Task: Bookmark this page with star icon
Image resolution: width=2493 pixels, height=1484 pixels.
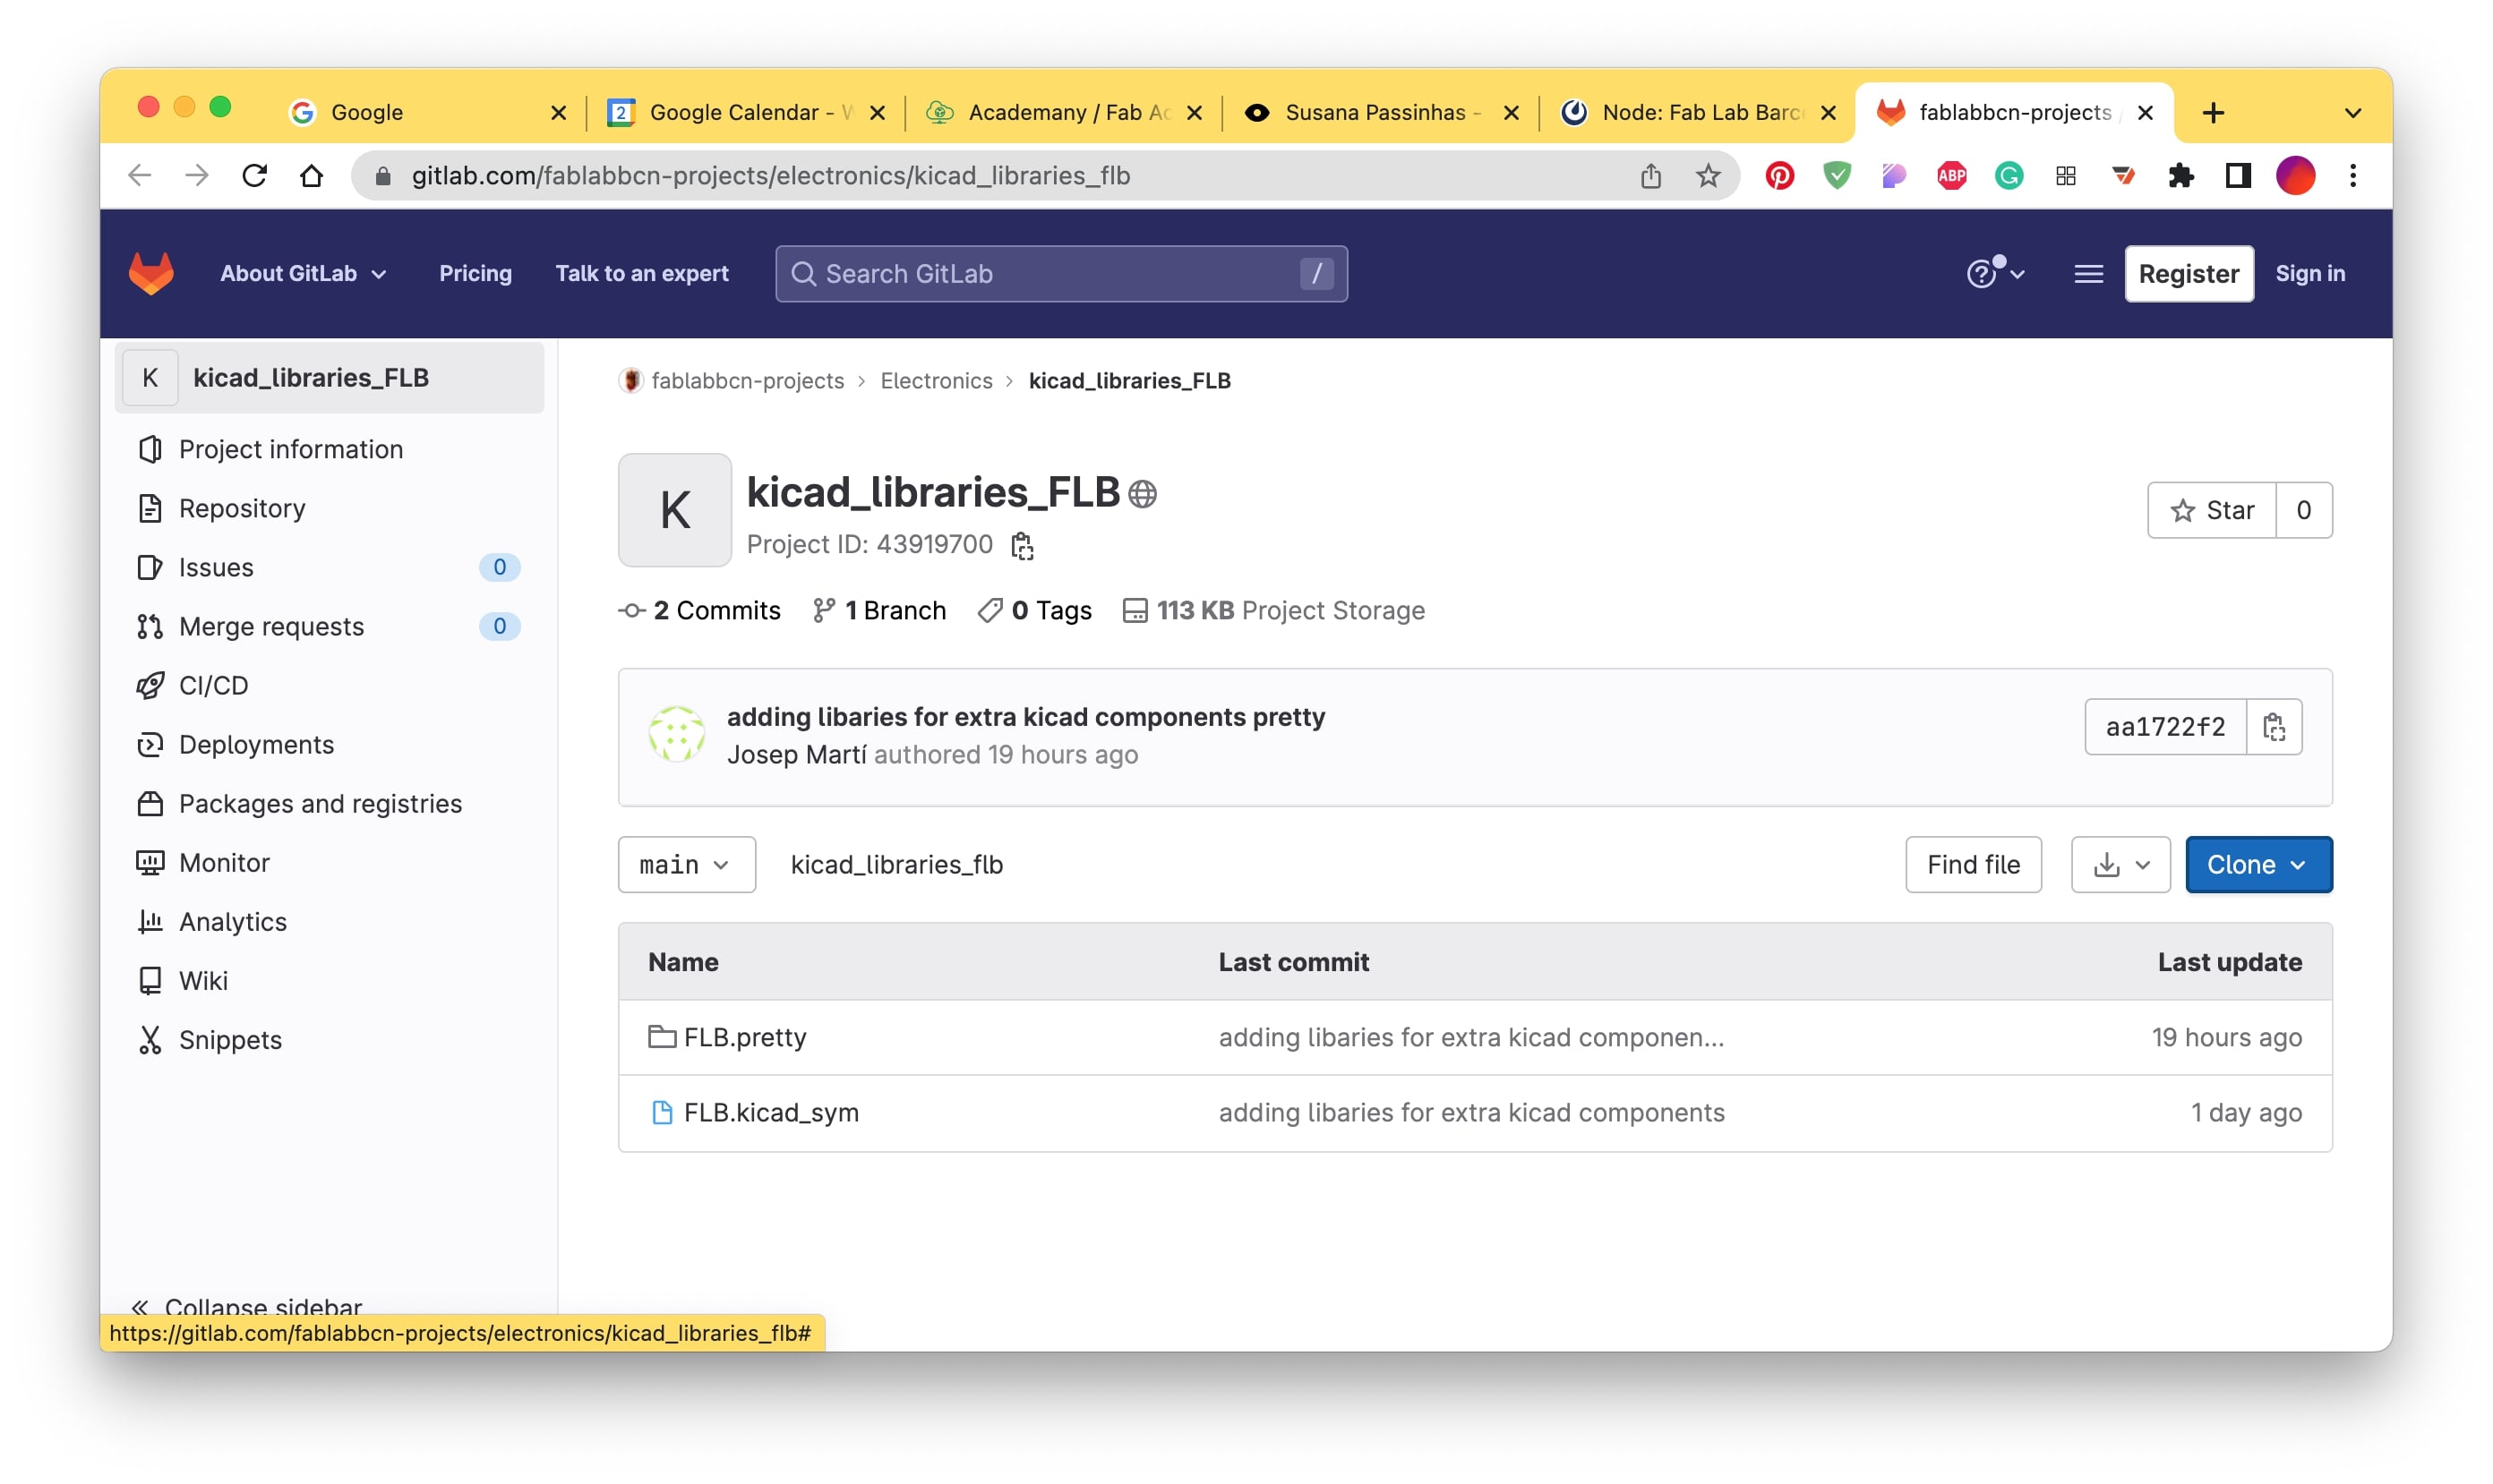Action: point(1709,176)
